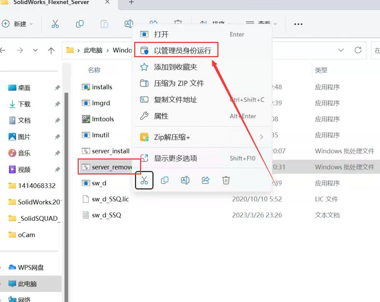
Task: Open recent locations chevron next to forward arrow
Action: (35, 51)
